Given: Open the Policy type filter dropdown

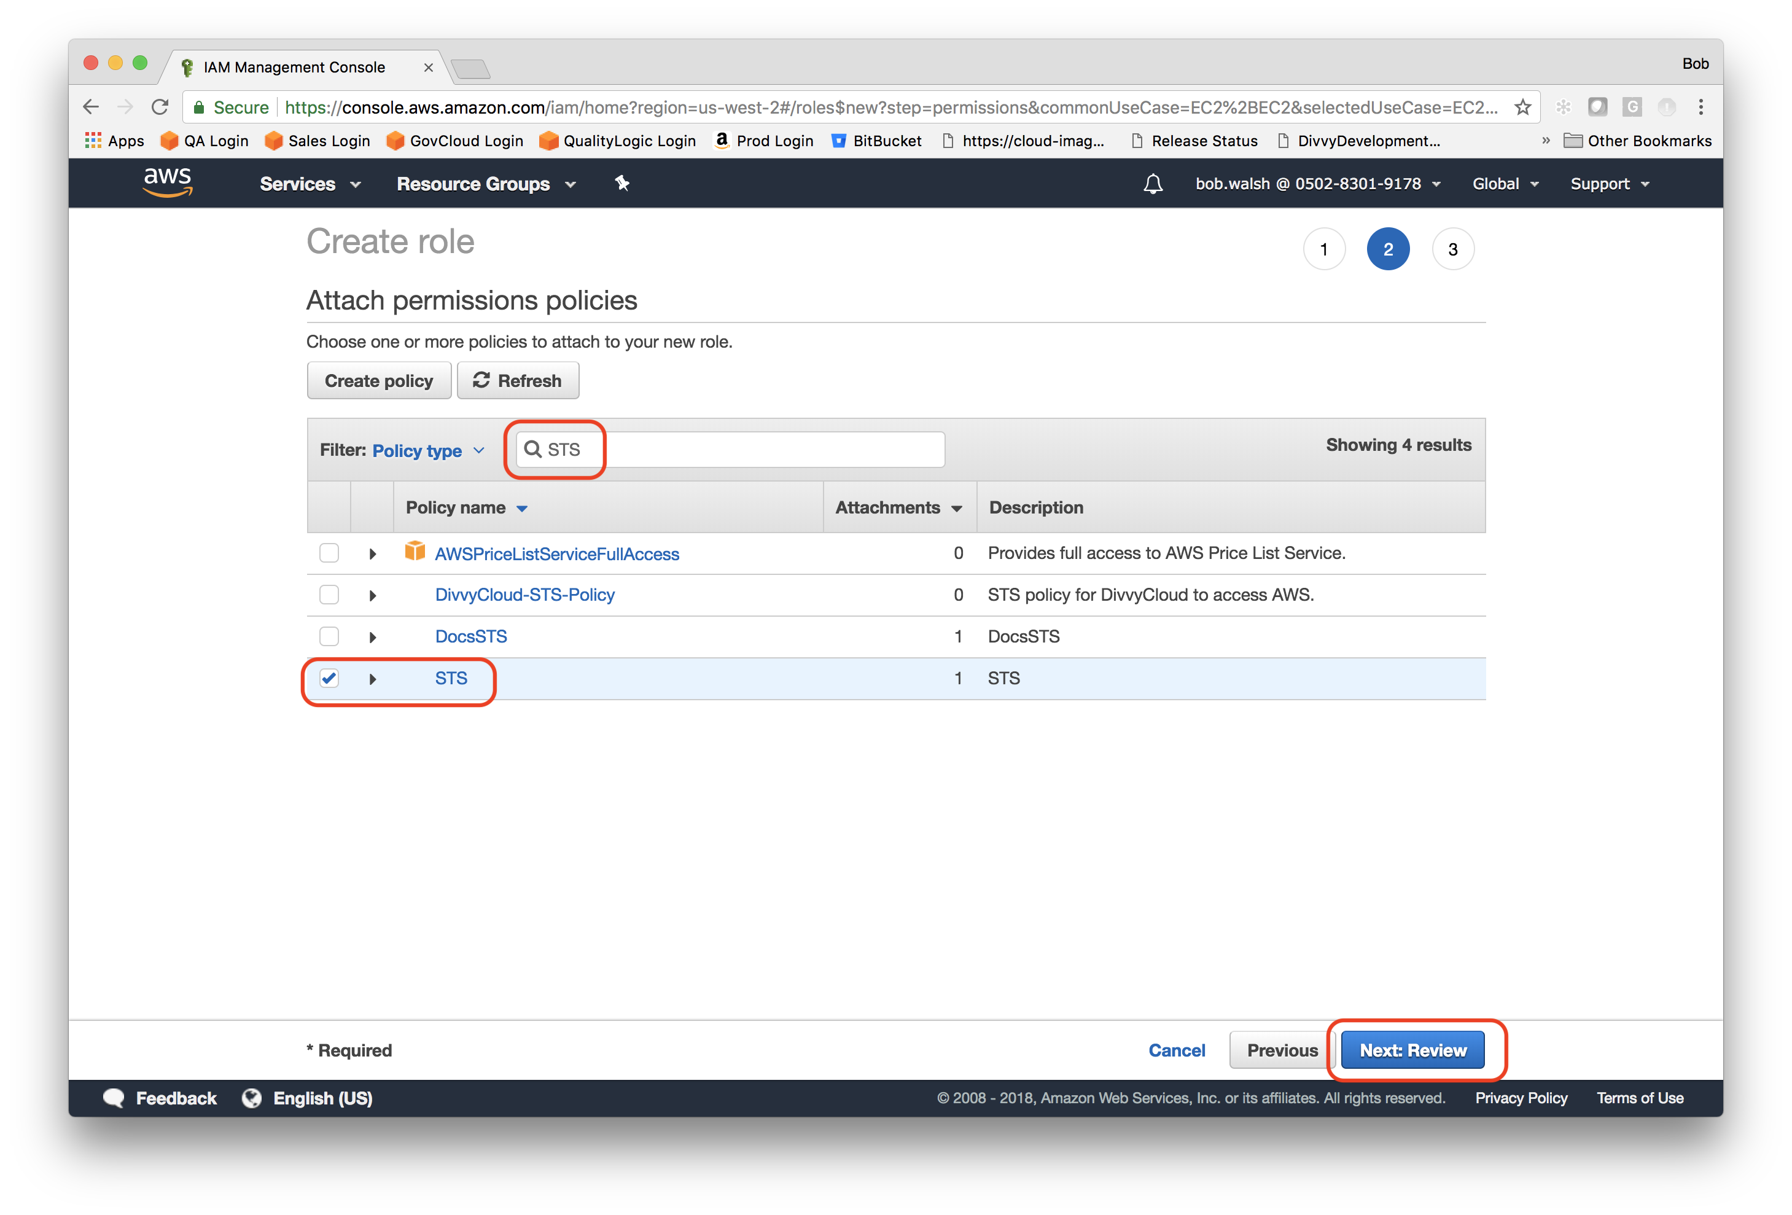Looking at the screenshot, I should pyautogui.click(x=429, y=450).
